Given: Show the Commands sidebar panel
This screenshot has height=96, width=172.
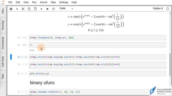Looking at the screenshot, I should [x=3, y=43].
